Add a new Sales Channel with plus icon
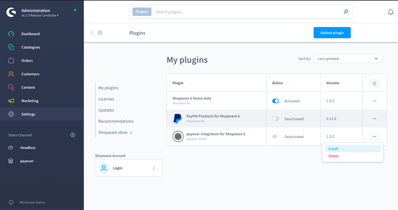 (73, 135)
